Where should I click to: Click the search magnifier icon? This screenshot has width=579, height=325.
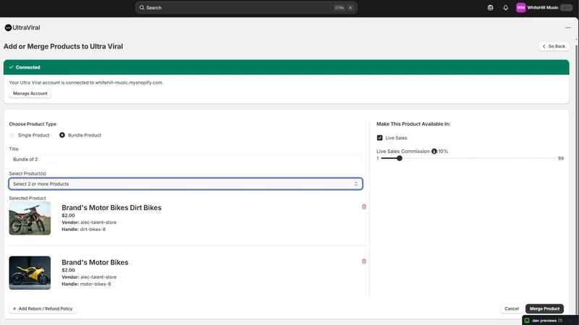142,8
